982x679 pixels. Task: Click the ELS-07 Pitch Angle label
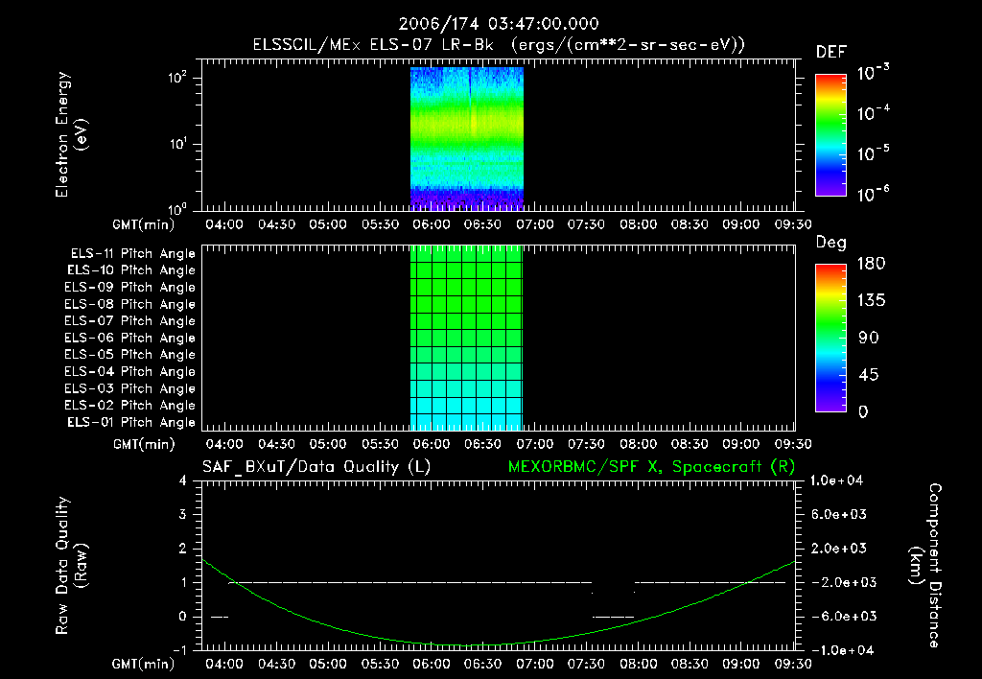(129, 320)
